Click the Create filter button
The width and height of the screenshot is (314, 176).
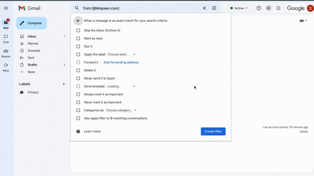pyautogui.click(x=213, y=131)
